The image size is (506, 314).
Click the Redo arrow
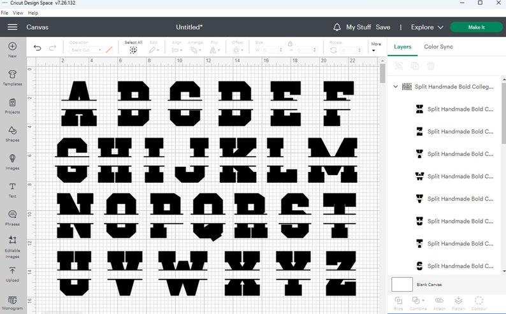tap(52, 48)
